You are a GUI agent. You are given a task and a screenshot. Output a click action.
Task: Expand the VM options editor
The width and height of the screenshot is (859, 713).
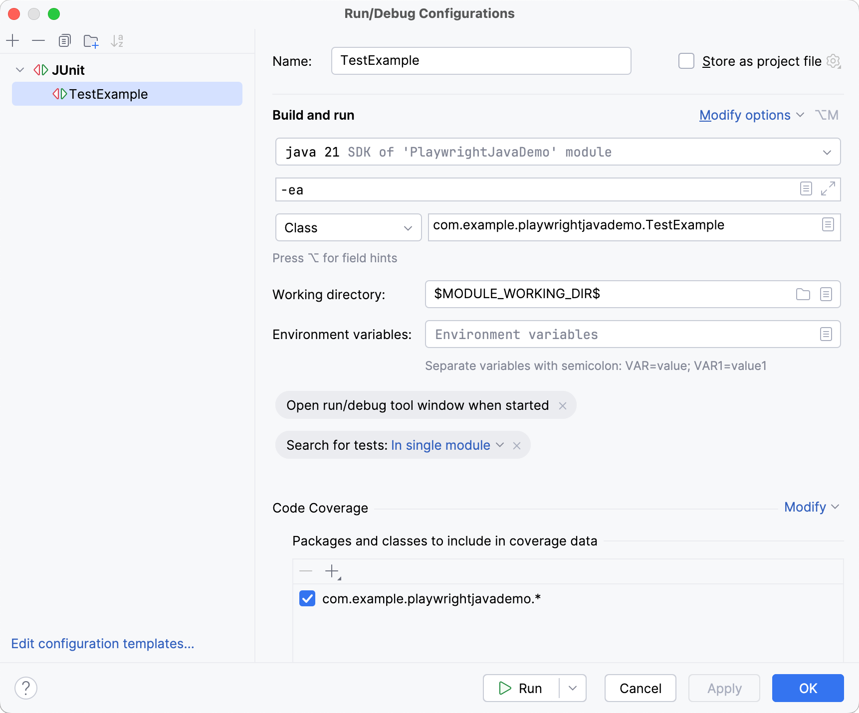coord(829,189)
